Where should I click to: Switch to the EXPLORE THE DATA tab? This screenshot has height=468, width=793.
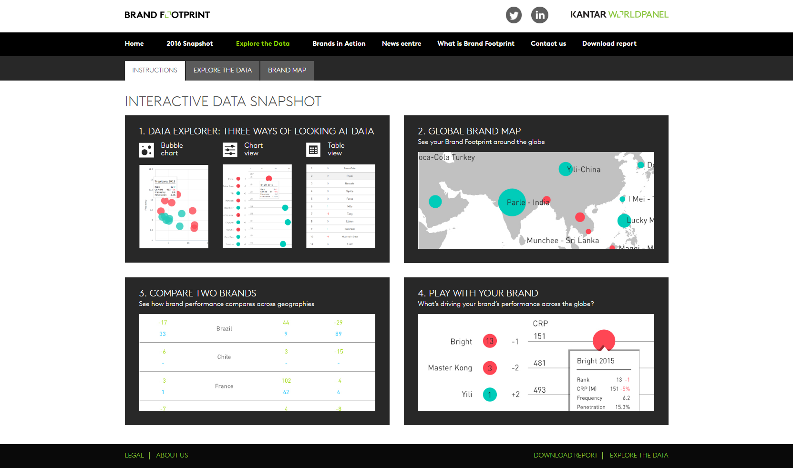[x=223, y=71]
